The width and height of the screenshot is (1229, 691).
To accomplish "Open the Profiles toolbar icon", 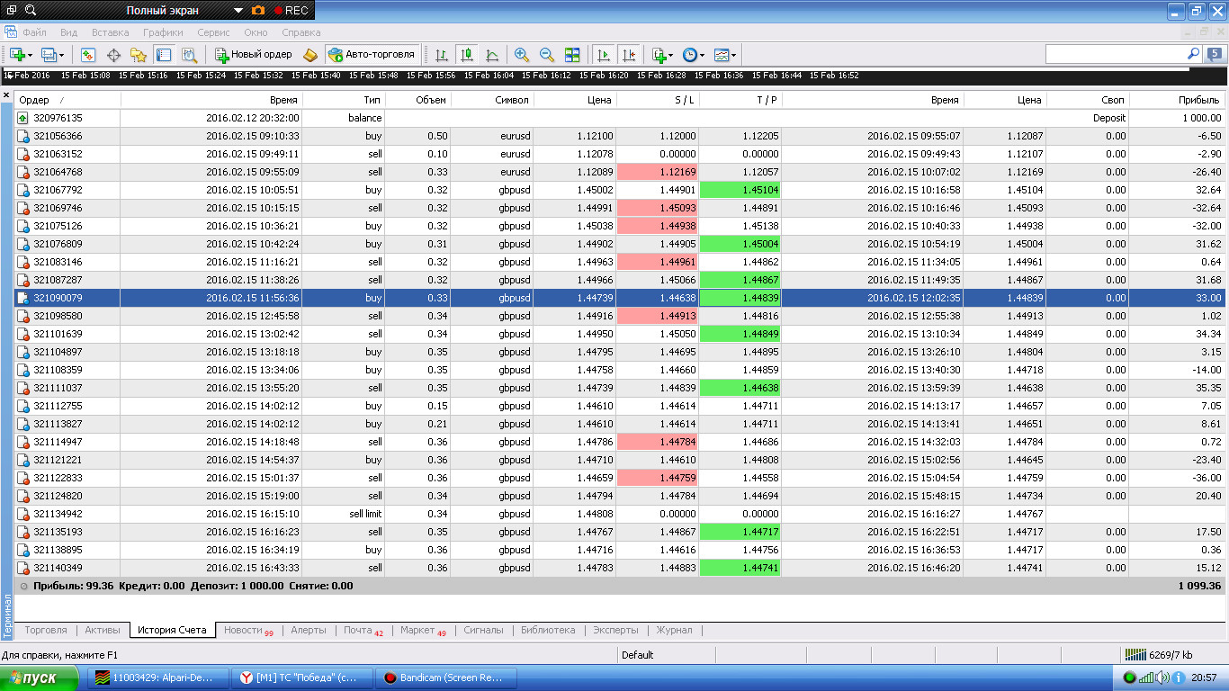I will [49, 55].
